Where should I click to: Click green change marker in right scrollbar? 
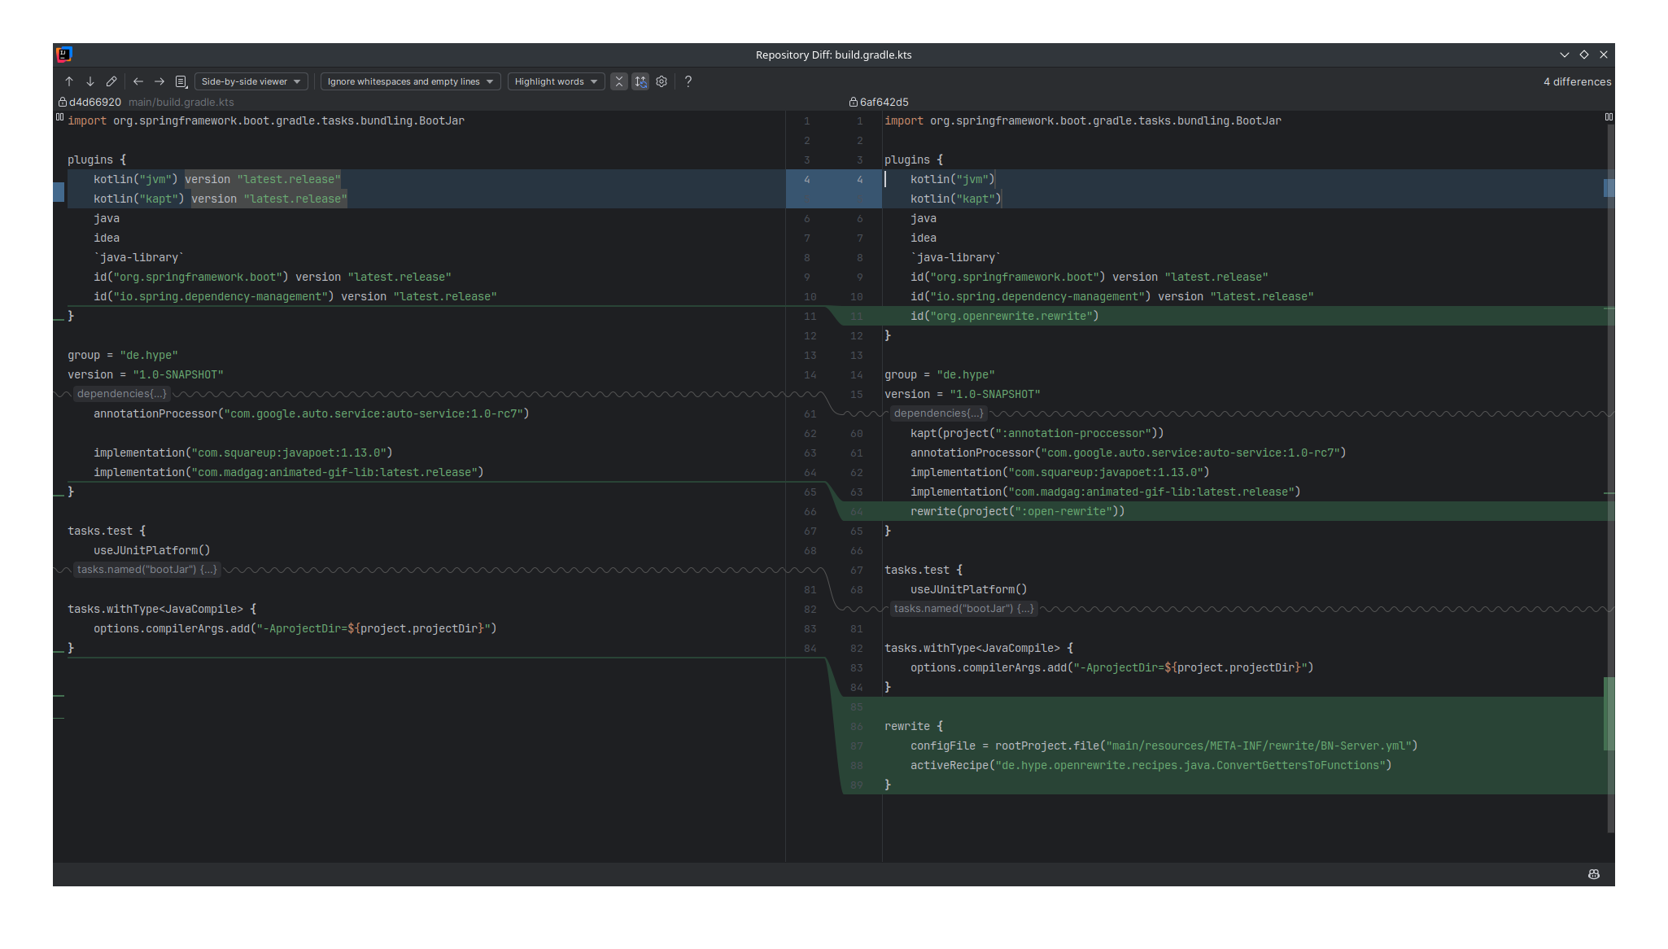click(1609, 713)
